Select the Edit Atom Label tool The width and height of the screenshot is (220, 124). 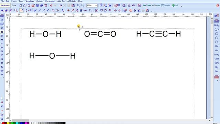pyautogui.click(x=63, y=10)
